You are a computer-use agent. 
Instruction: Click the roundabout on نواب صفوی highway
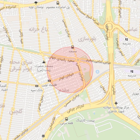click(109, 27)
